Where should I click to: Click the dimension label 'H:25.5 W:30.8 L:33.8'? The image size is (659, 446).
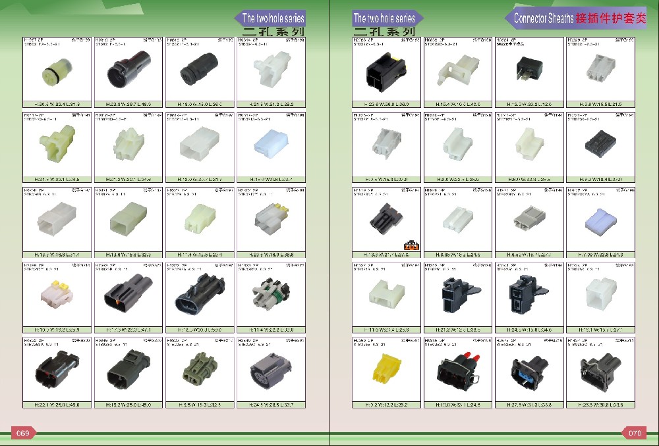click(600, 405)
